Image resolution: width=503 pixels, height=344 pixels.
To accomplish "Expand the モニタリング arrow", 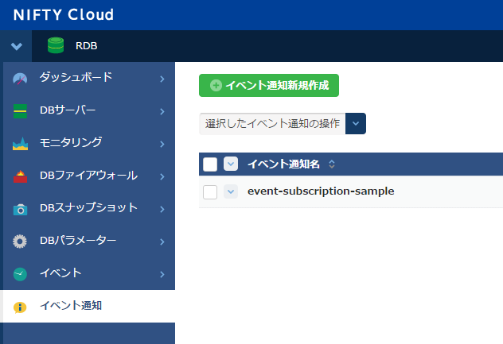I will (162, 144).
